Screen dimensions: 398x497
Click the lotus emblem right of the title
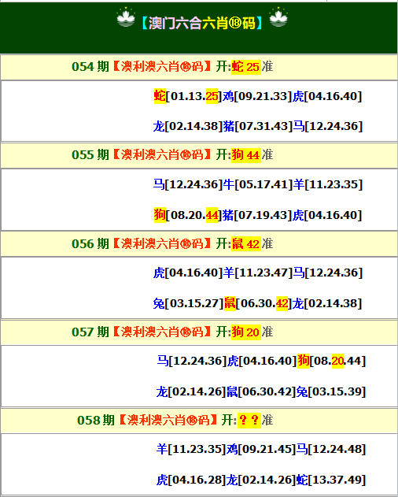click(x=278, y=17)
